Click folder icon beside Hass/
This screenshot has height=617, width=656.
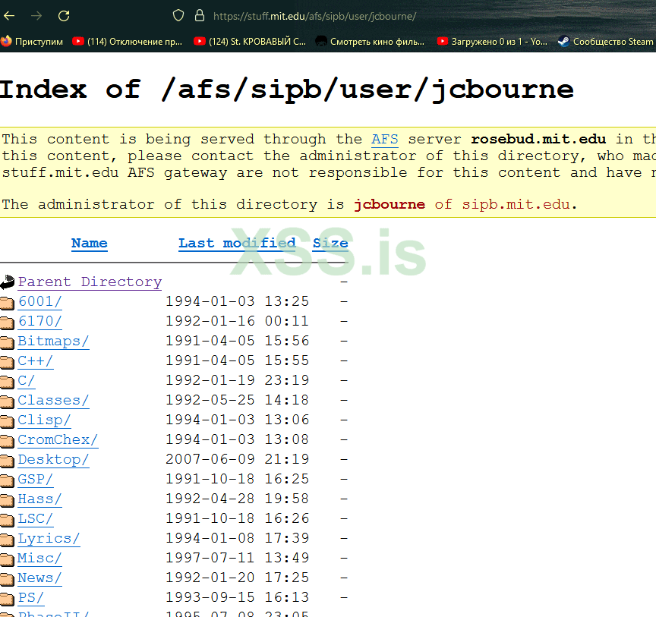tap(7, 500)
